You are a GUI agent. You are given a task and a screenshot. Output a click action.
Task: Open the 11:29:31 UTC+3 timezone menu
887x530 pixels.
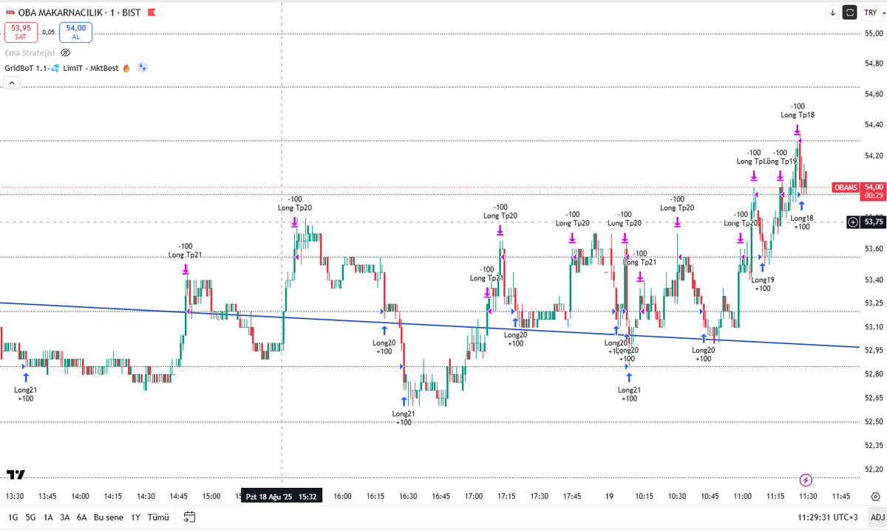pyautogui.click(x=828, y=517)
